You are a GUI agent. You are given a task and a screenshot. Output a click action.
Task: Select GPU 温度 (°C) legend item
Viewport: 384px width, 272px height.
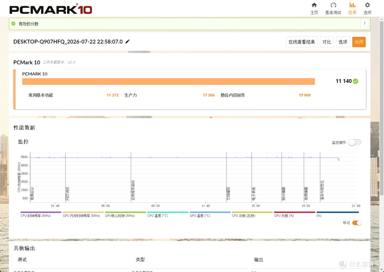click(210, 214)
